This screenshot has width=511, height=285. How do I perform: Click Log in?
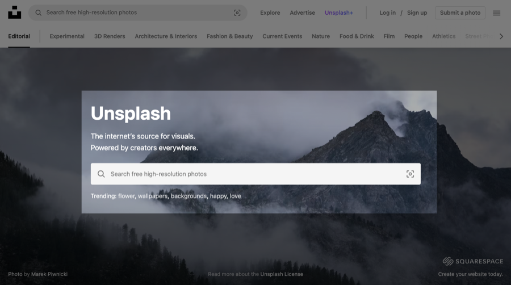[x=387, y=12]
